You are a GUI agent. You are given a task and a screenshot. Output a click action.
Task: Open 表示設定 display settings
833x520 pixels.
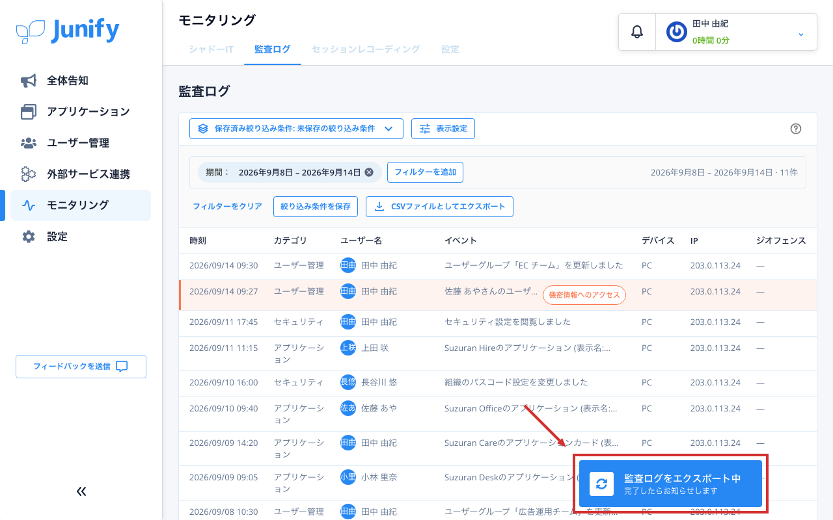point(443,129)
